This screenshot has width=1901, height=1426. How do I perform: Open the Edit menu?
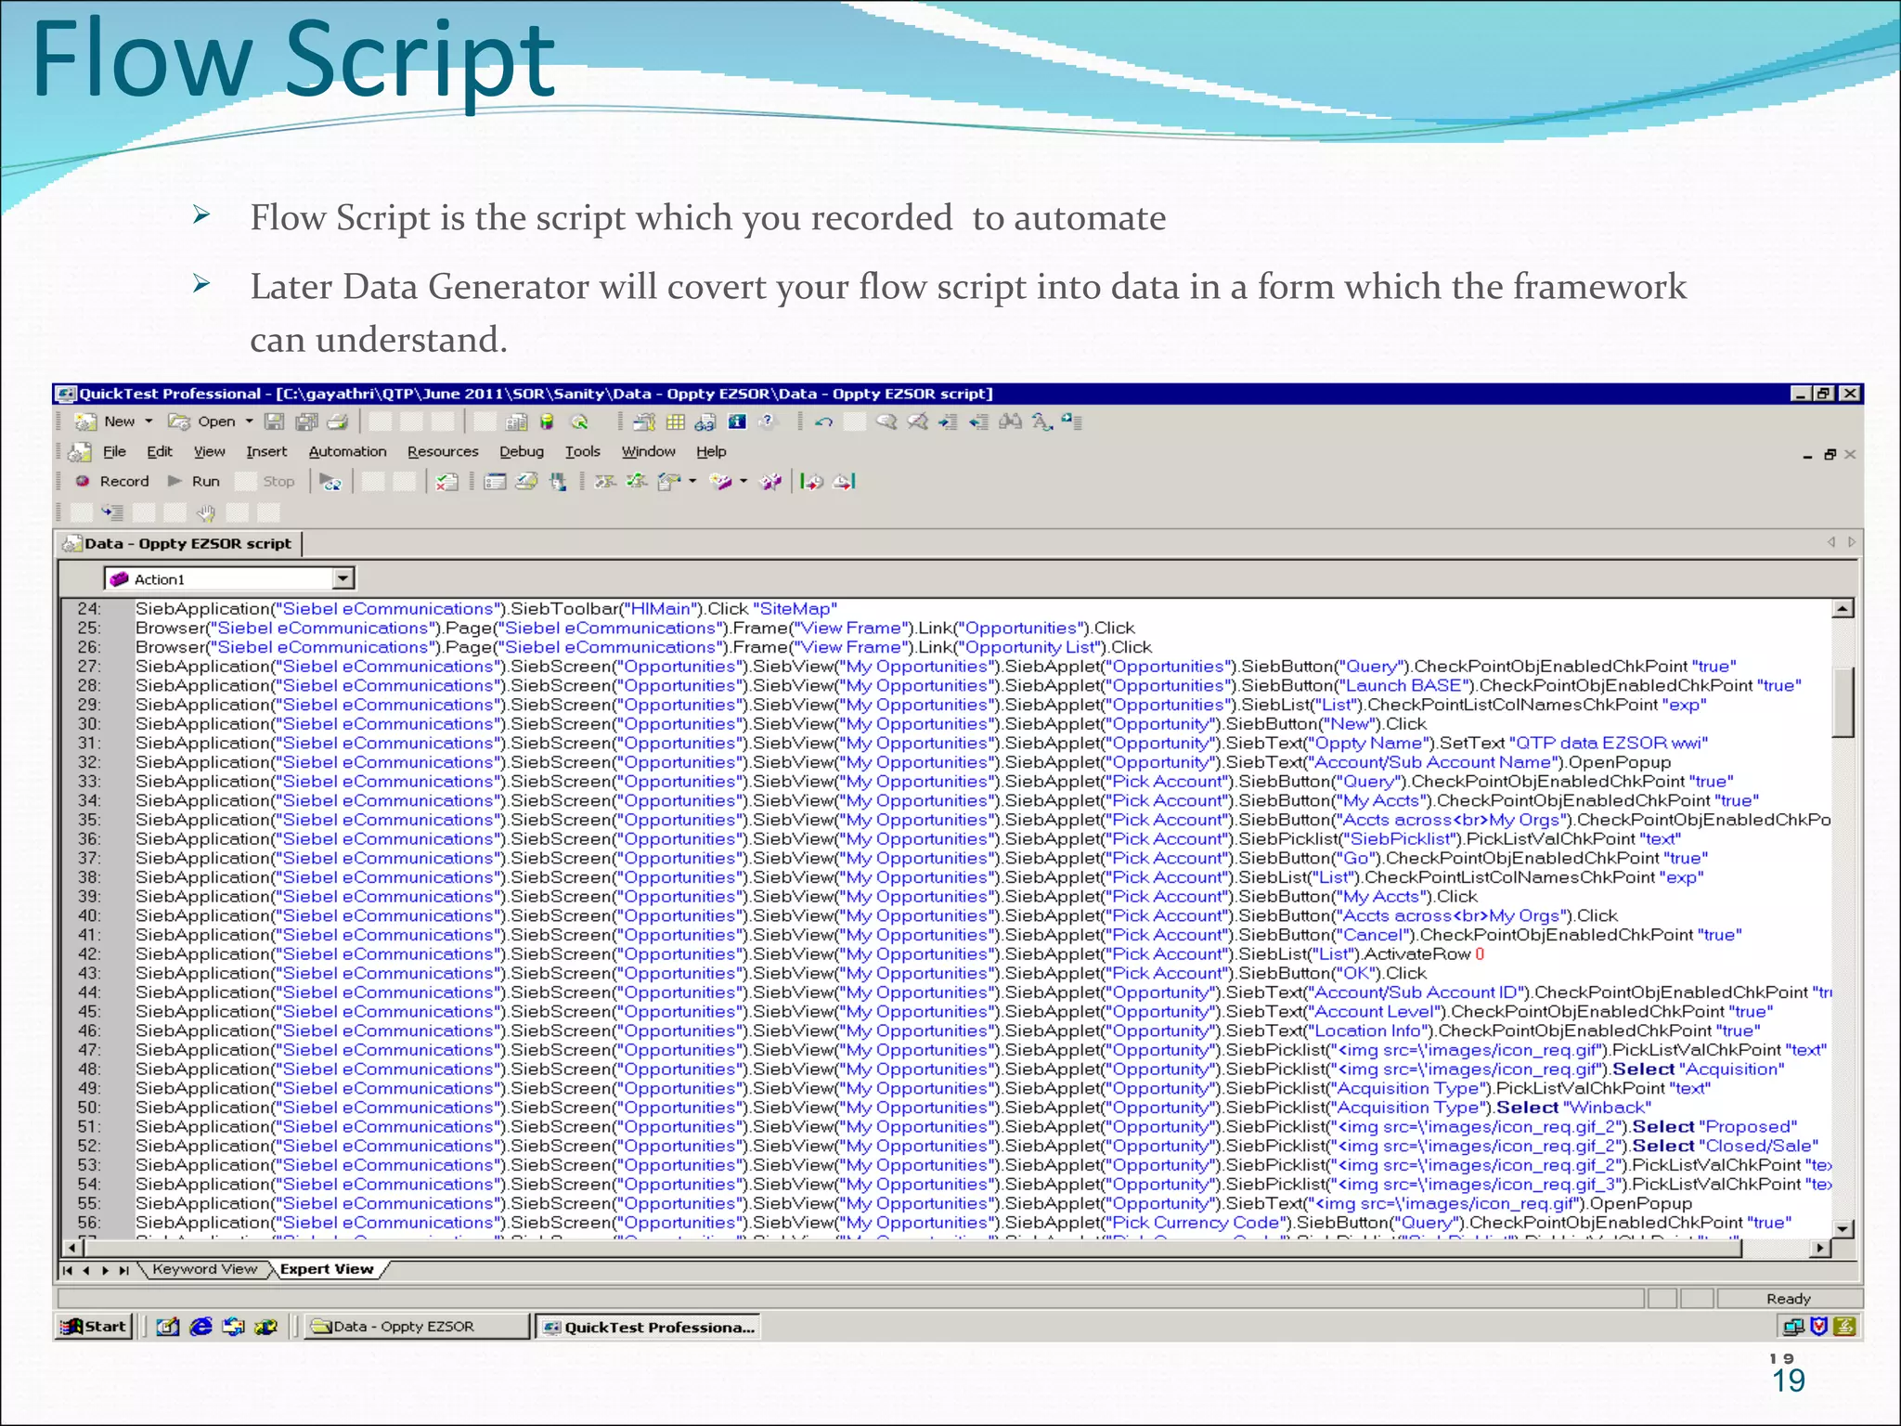click(x=160, y=451)
